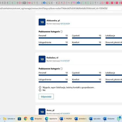
Task: Open Google Chrome from the taskbar
Action: [25, 118]
